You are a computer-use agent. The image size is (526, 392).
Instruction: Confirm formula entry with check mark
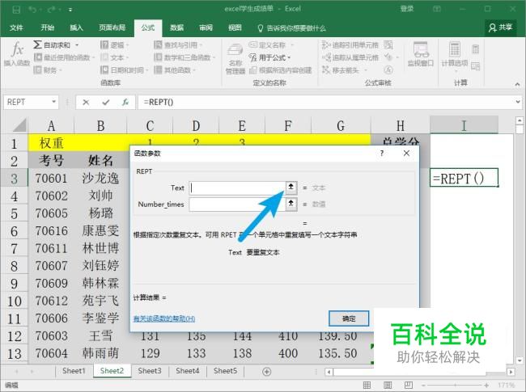tap(106, 102)
